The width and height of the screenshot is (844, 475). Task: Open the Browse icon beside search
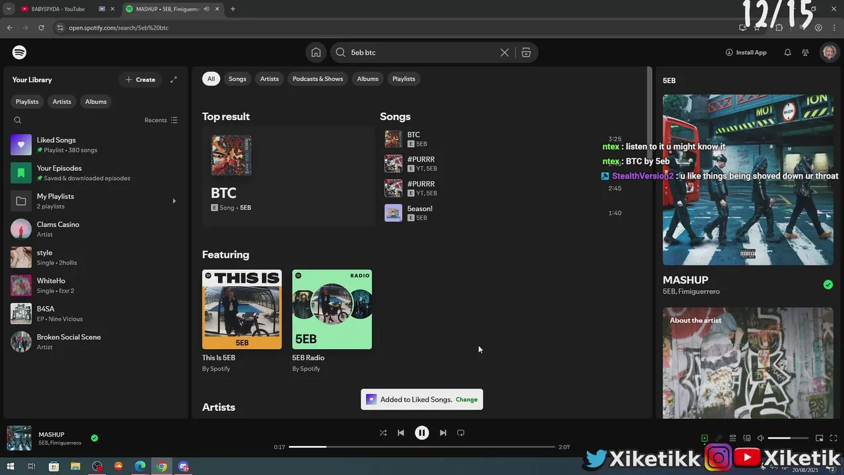click(x=526, y=52)
